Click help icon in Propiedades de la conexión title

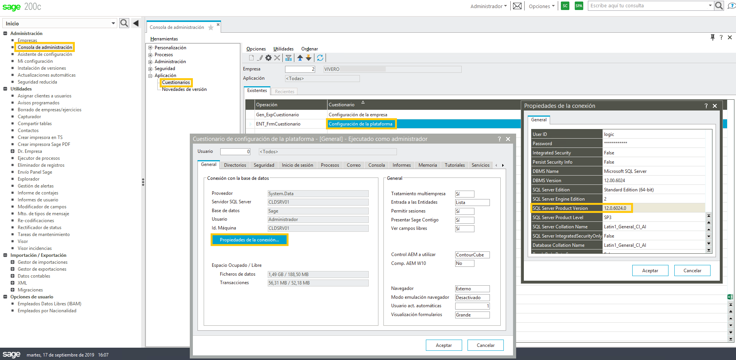pos(706,106)
